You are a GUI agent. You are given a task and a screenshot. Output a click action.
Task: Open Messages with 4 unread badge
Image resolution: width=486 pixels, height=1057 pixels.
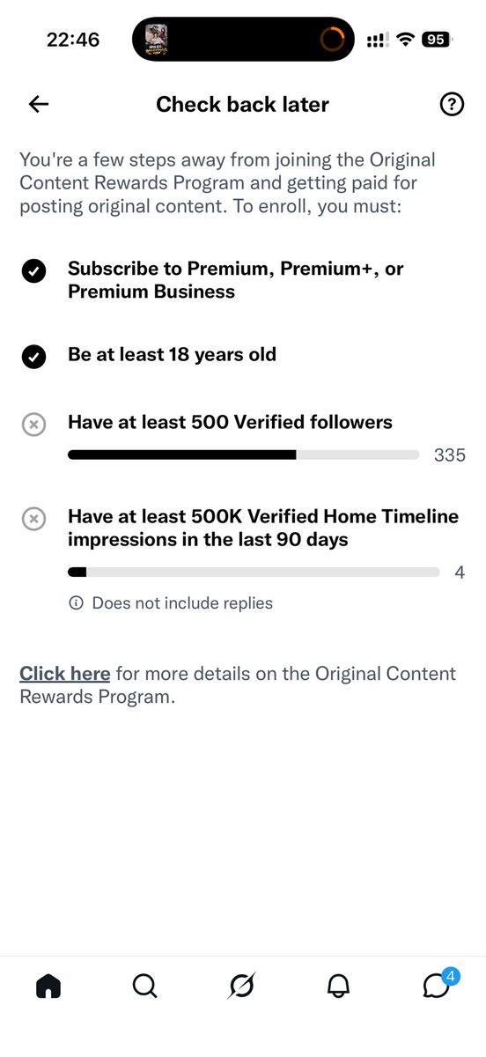coord(438,984)
